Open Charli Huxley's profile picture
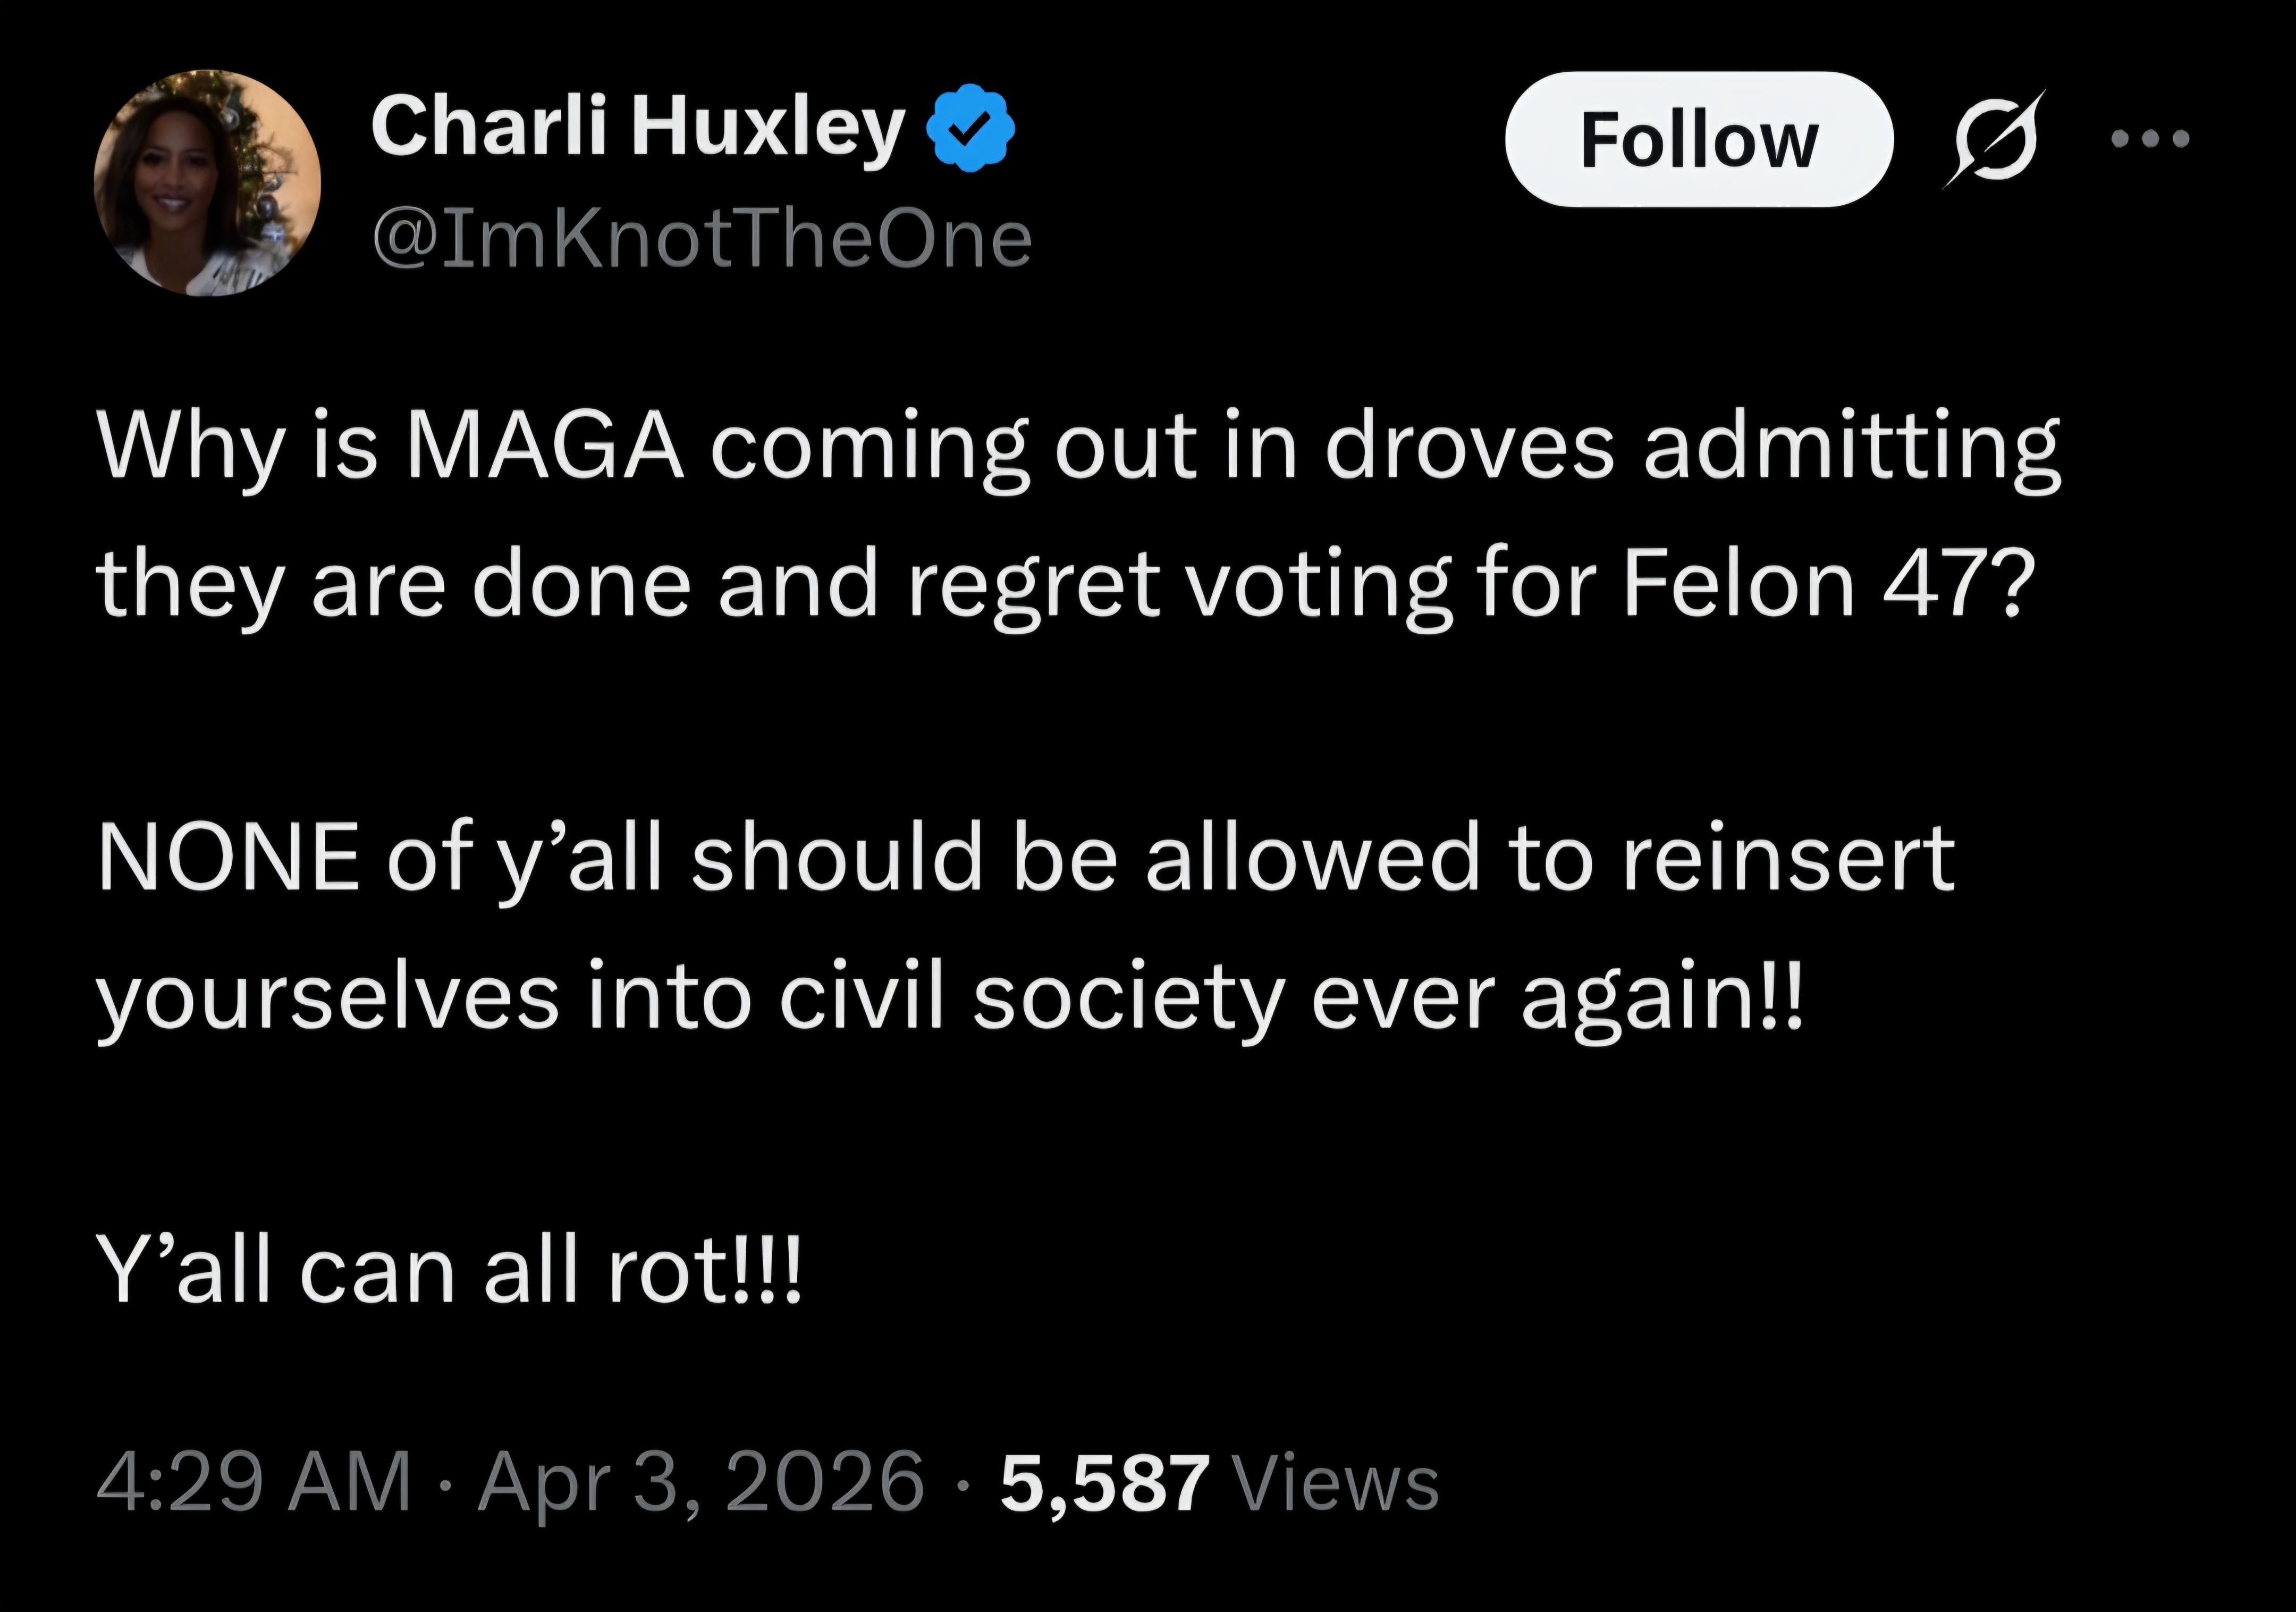 coord(207,182)
